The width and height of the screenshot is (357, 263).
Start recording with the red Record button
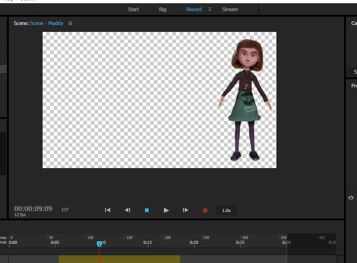pos(205,210)
